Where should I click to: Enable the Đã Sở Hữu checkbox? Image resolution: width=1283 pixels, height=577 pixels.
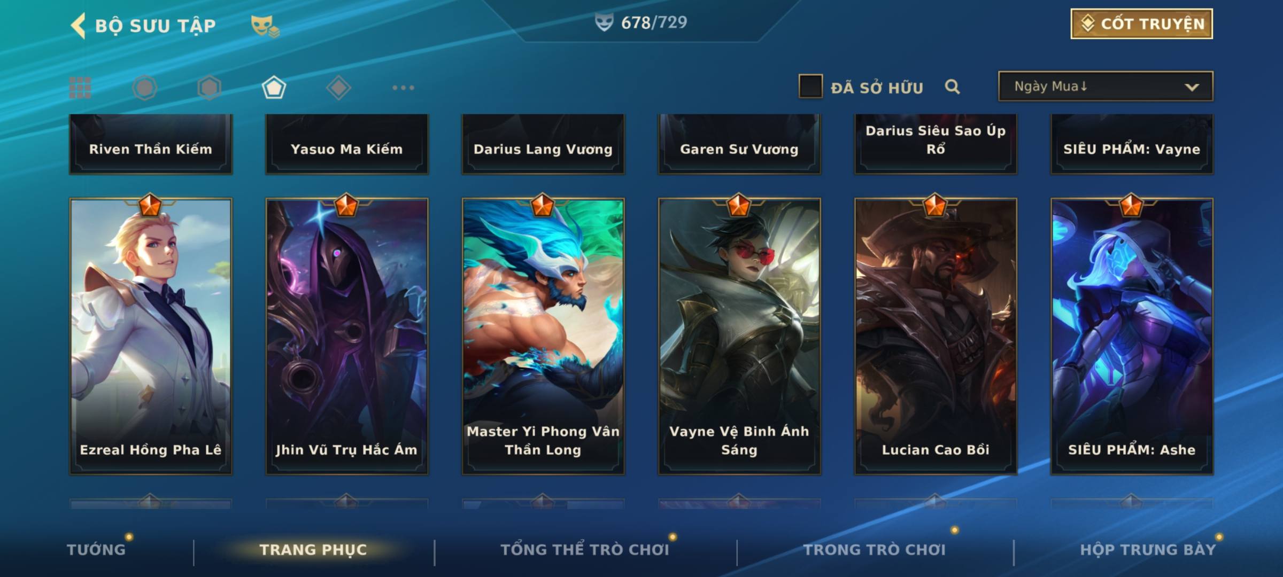[810, 86]
